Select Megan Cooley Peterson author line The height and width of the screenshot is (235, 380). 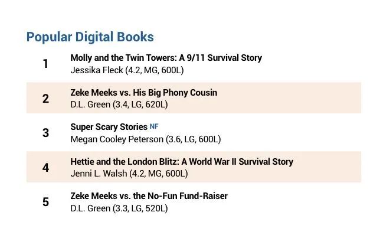click(146, 139)
